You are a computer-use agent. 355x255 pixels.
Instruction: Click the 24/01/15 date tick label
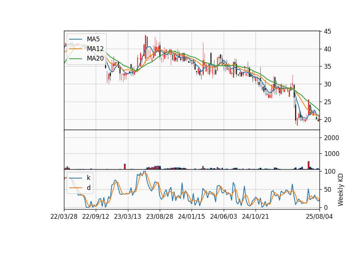pyautogui.click(x=191, y=217)
